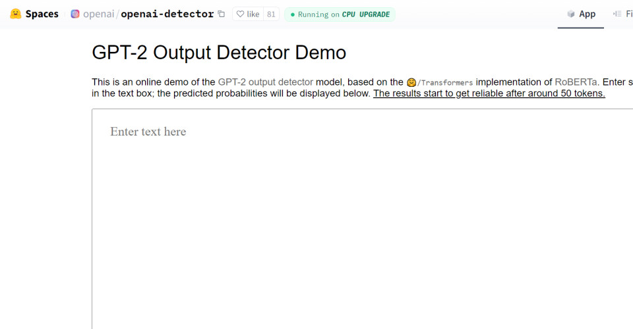
Task: Focus the 'Enter text here' text box
Action: [363, 217]
